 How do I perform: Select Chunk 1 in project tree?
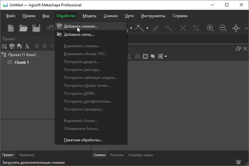click(x=22, y=62)
